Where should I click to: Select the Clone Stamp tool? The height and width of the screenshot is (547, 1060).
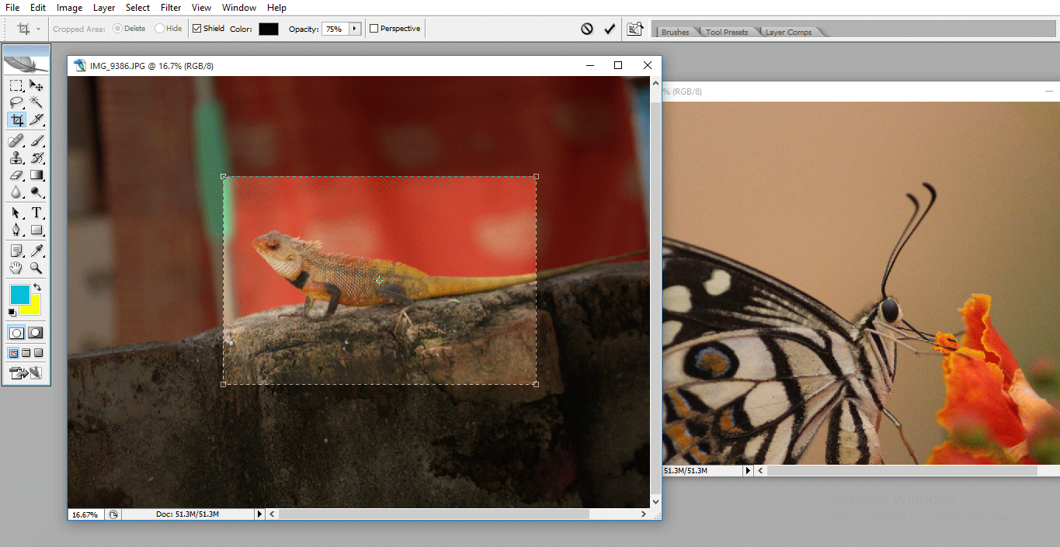tap(16, 158)
